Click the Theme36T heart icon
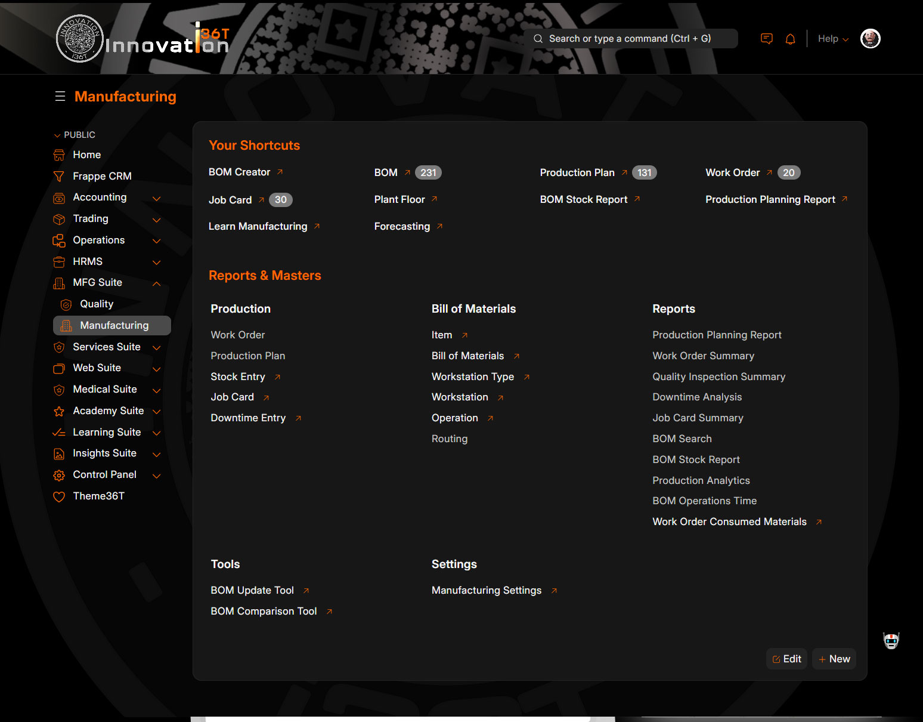The image size is (923, 722). (x=59, y=496)
